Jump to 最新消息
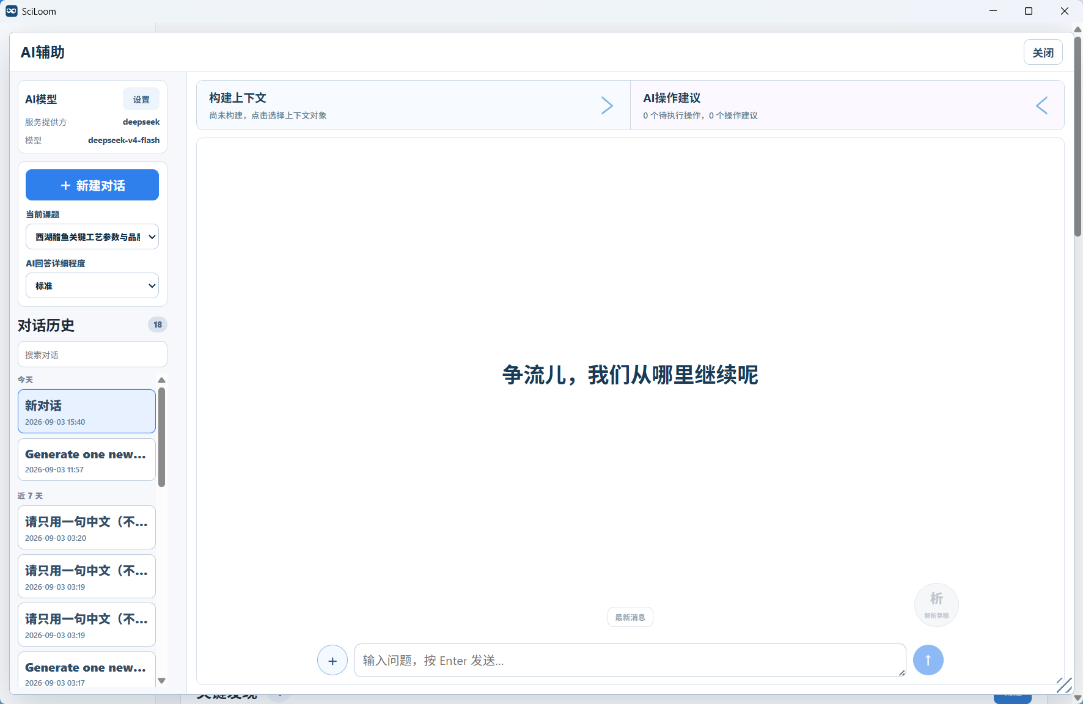 click(630, 617)
